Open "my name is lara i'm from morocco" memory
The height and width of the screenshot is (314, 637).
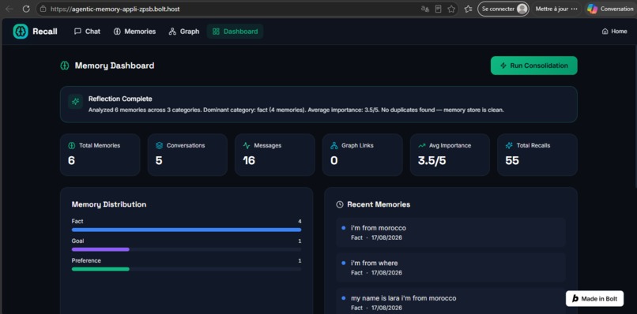(450, 301)
